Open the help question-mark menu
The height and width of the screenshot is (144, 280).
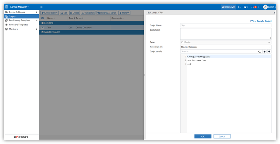click(x=246, y=7)
